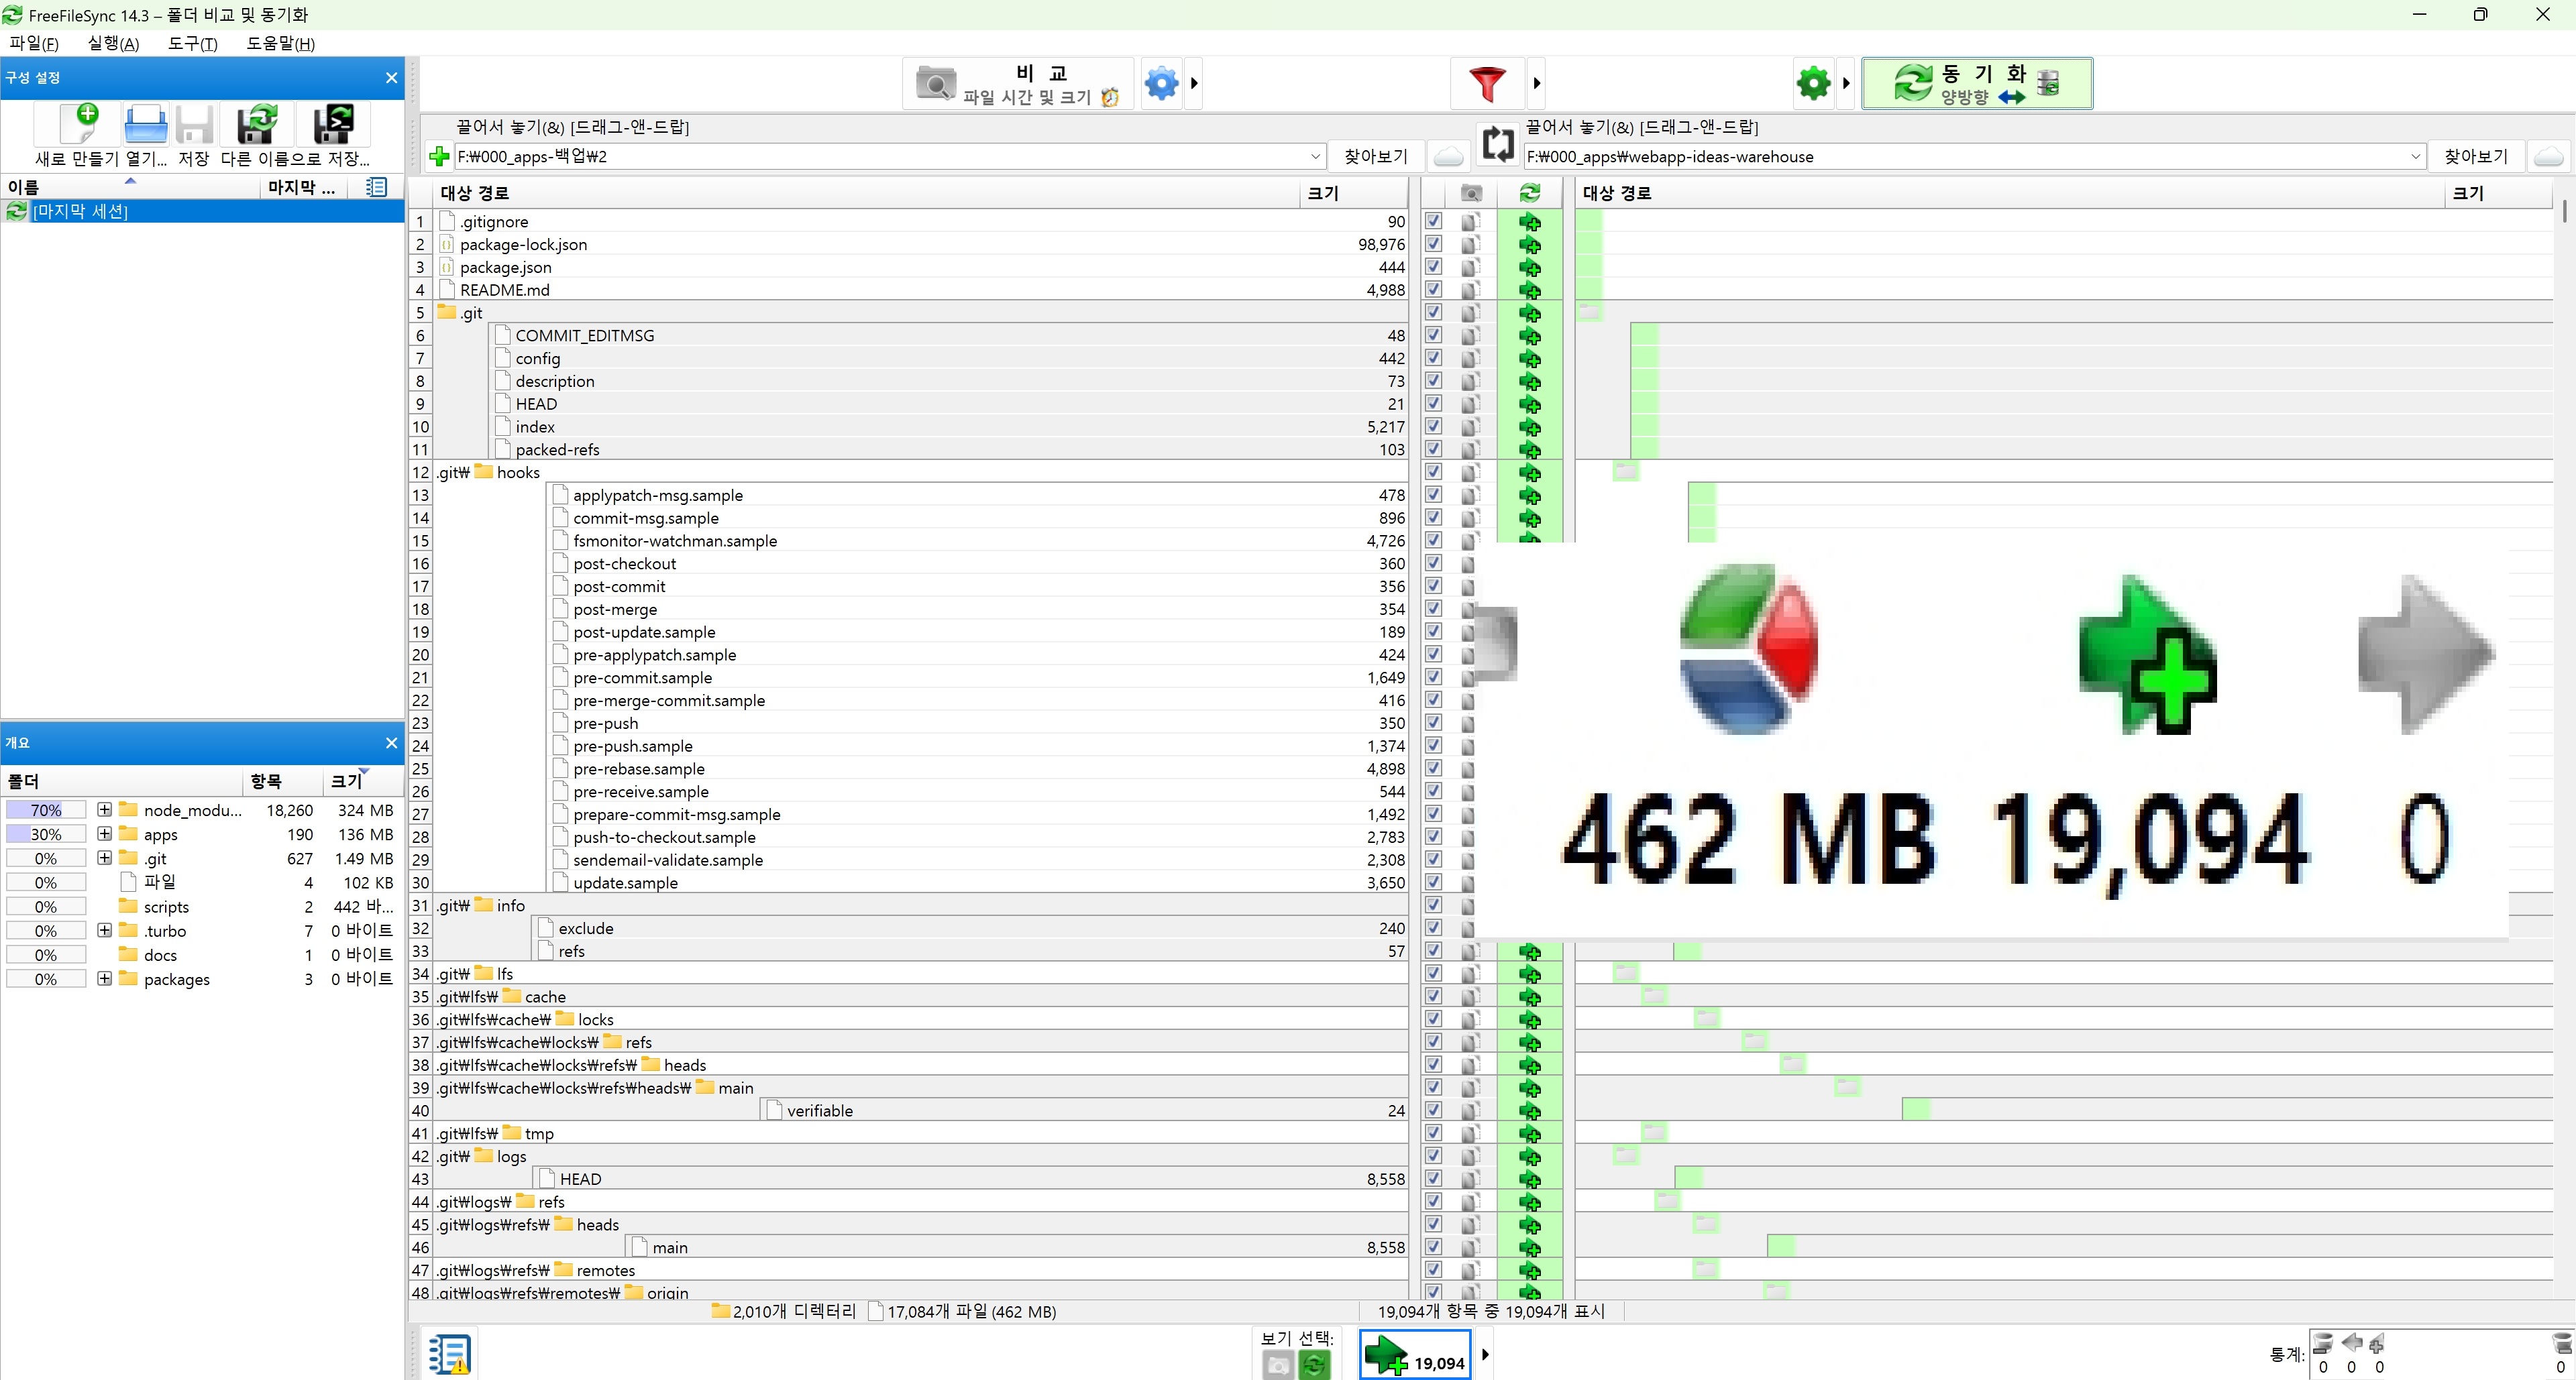Click the category column header camera icon
This screenshot has width=2576, height=1380.
1470,193
